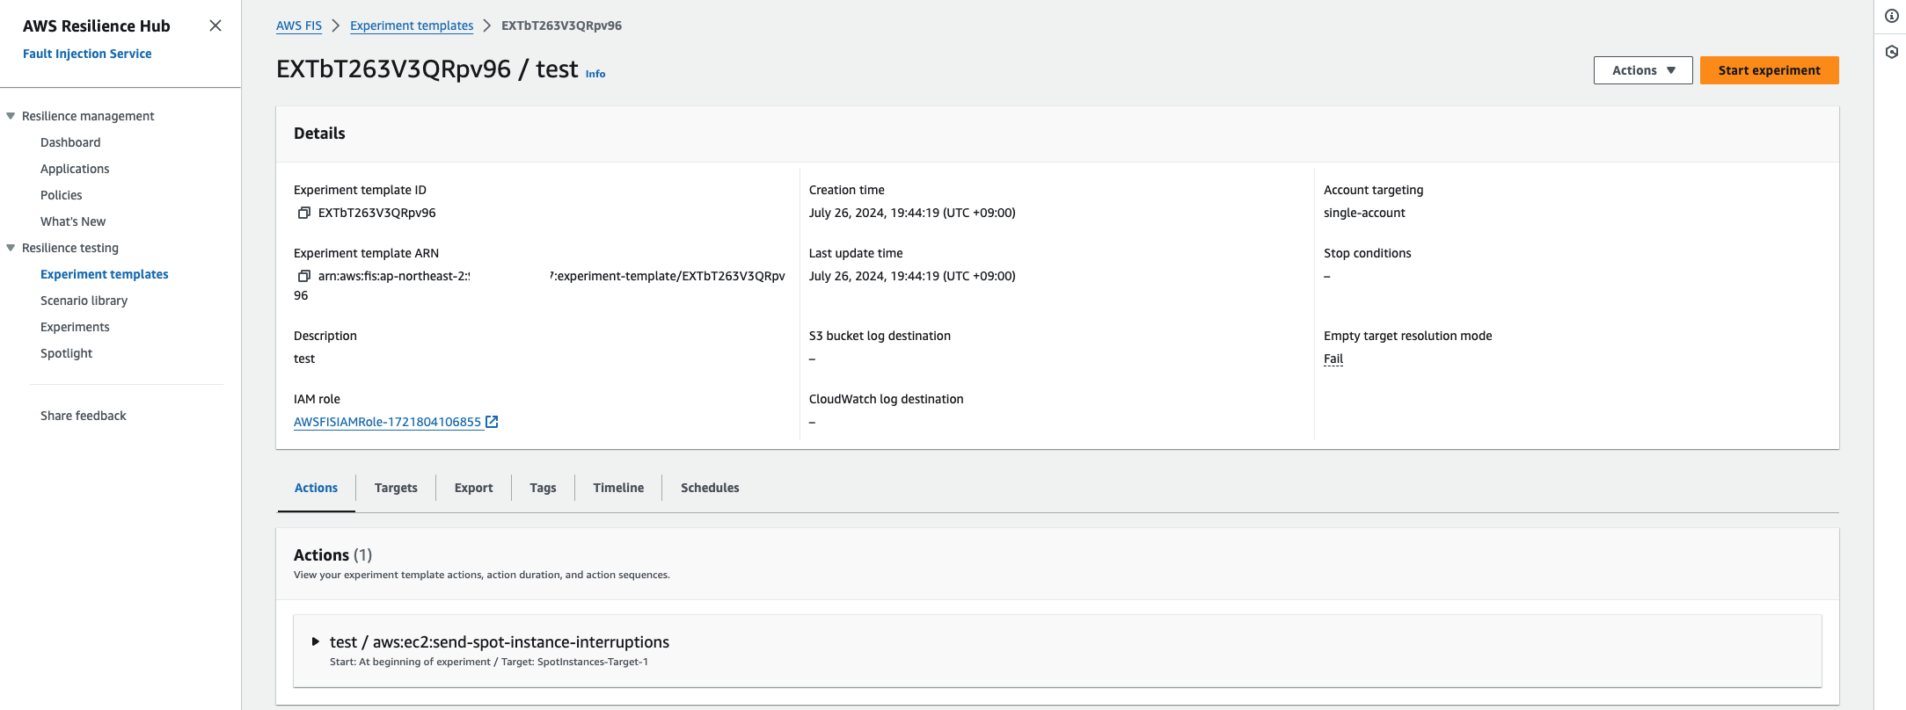1906x710 pixels.
Task: Open What's New in the sidebar
Action: coord(73,221)
